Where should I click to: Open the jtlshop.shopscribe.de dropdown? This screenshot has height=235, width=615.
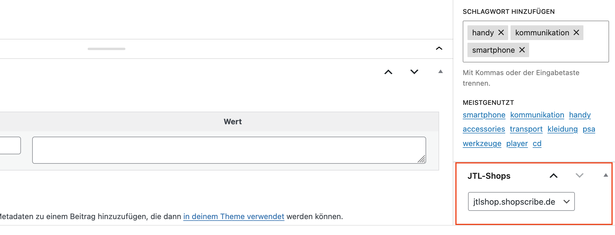click(x=521, y=202)
